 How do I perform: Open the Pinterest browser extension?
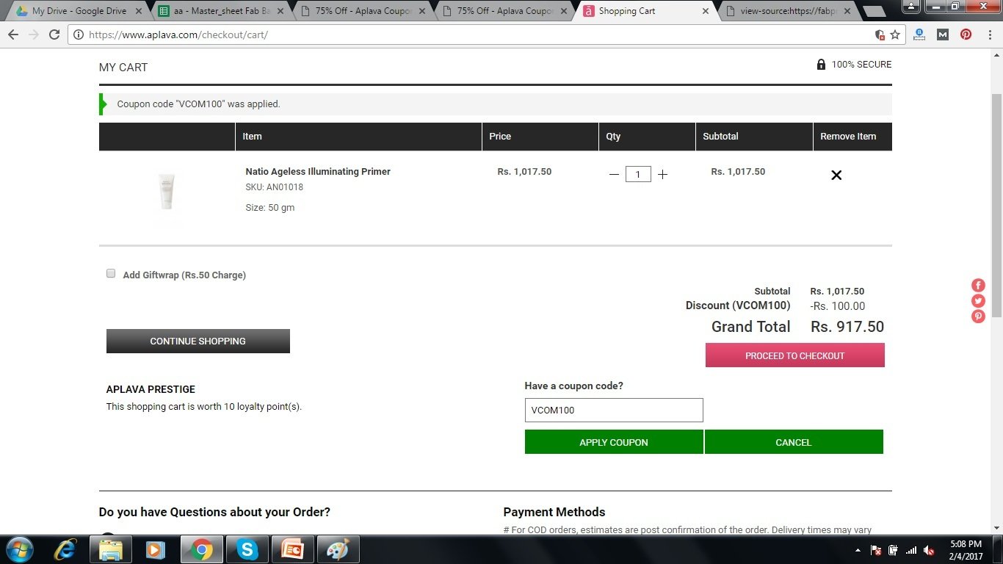tap(966, 35)
